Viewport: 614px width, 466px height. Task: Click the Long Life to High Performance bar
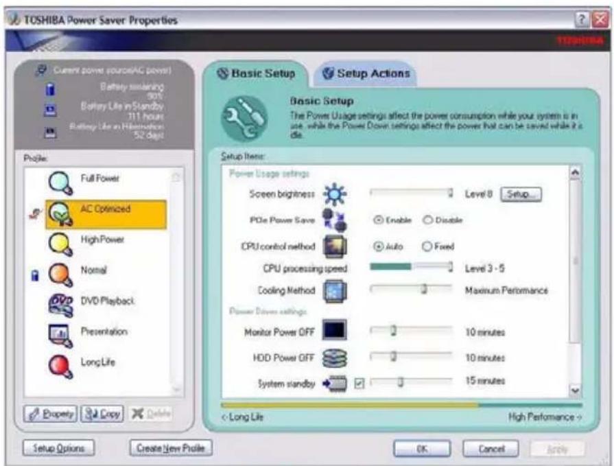(x=402, y=406)
